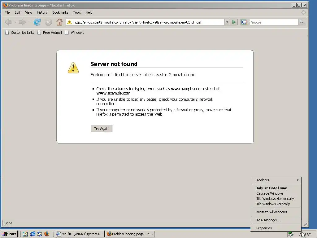Click the yellow warning triangle on error page
This screenshot has height=238, width=317.
click(x=73, y=68)
